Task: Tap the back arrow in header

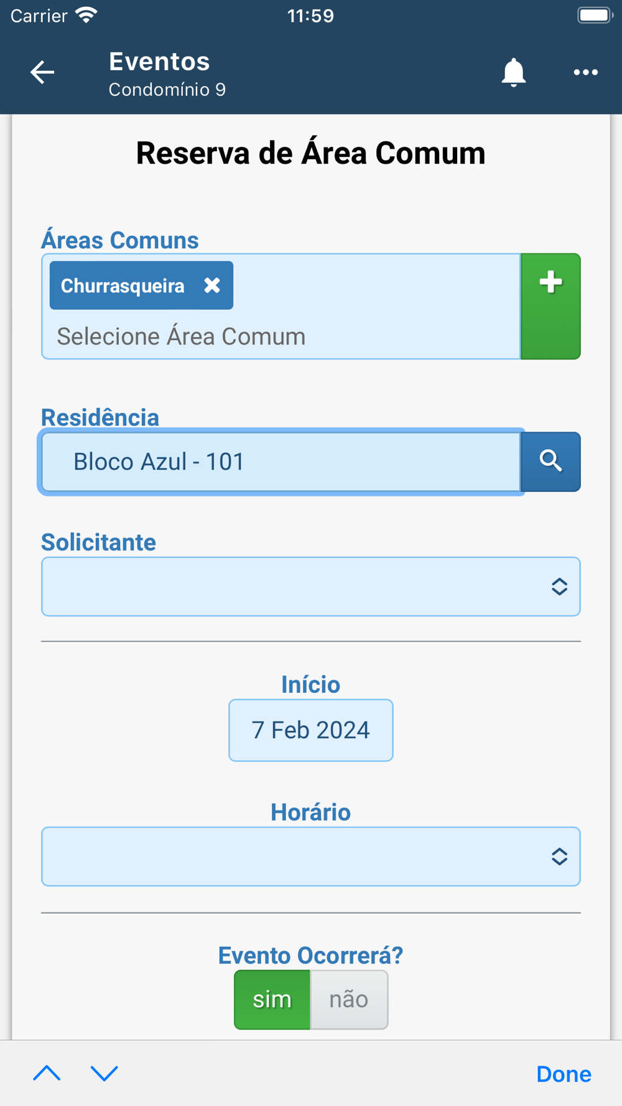Action: [x=42, y=72]
